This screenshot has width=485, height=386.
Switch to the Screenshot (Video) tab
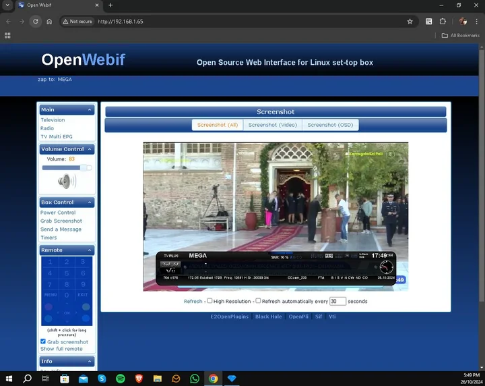pyautogui.click(x=272, y=125)
